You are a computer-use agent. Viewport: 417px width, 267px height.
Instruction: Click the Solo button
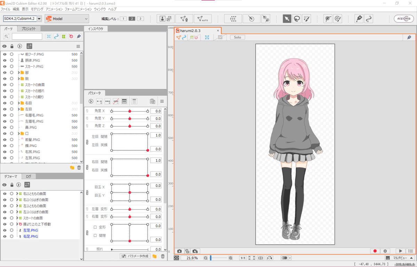click(x=237, y=37)
